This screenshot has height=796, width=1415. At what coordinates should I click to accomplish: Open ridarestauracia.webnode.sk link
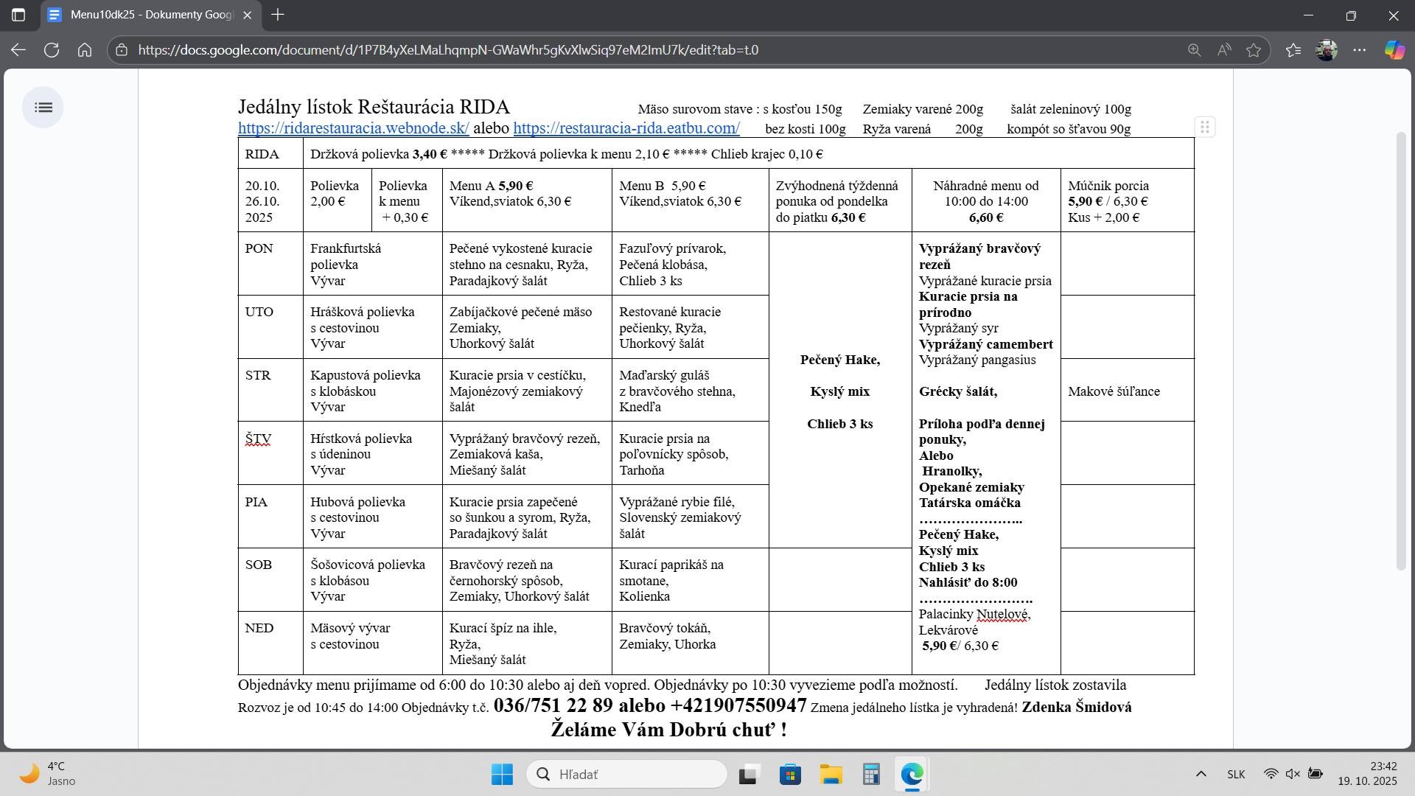pos(353,128)
